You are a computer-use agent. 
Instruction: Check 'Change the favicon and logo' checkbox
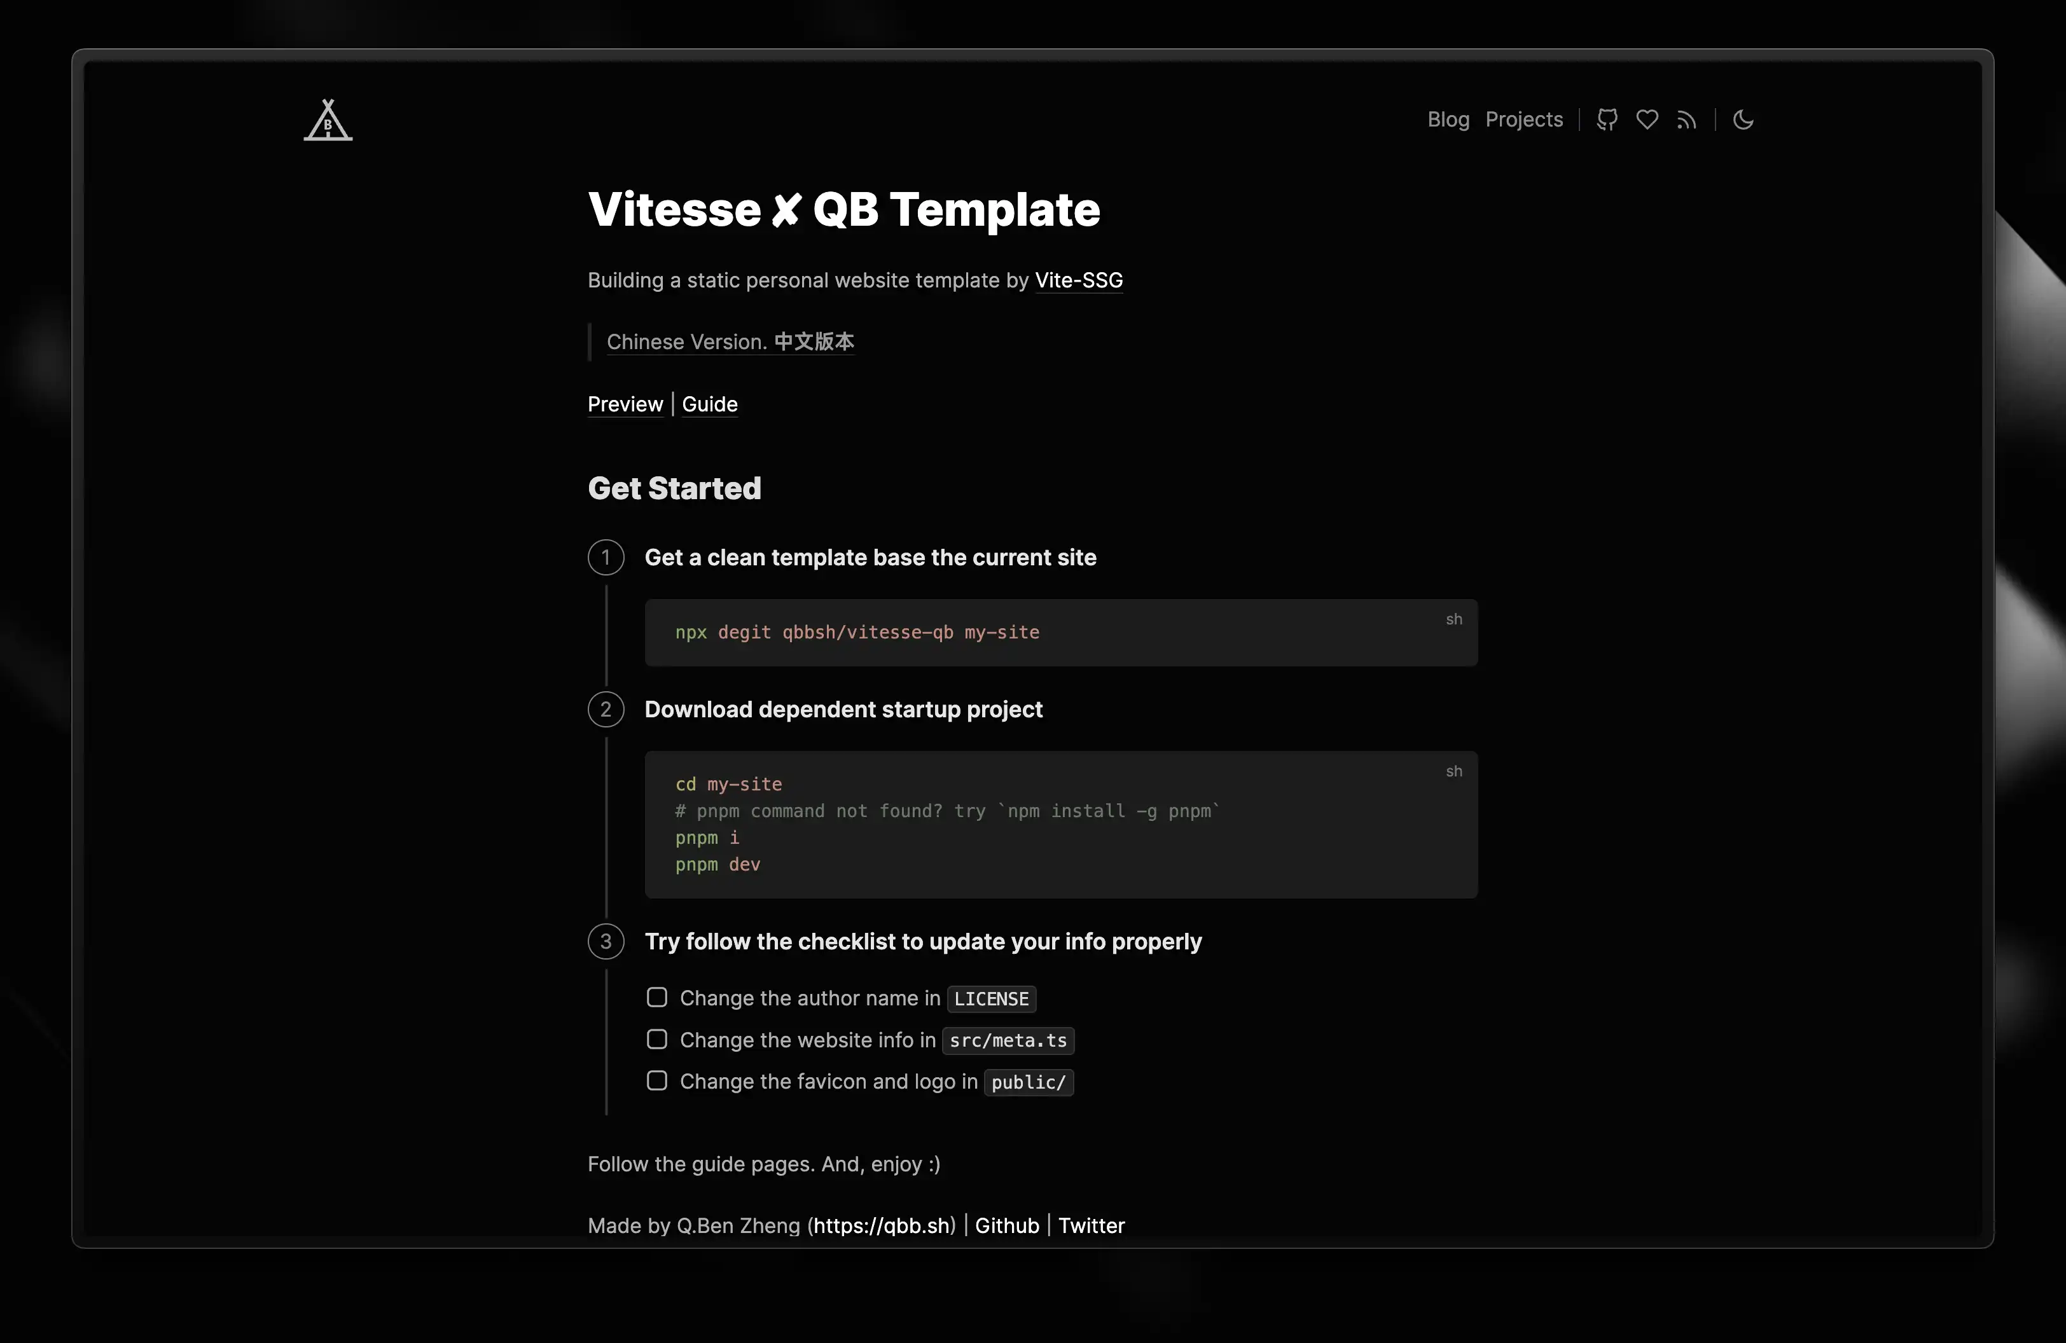pos(657,1081)
